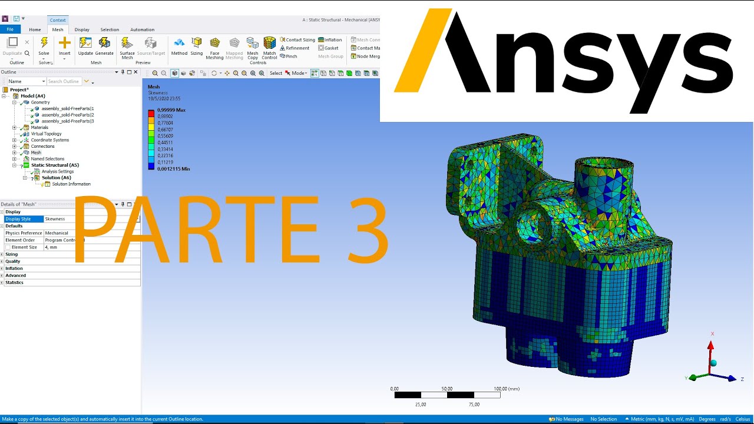Click the Named Selections tree item
The image size is (754, 424).
click(48, 159)
